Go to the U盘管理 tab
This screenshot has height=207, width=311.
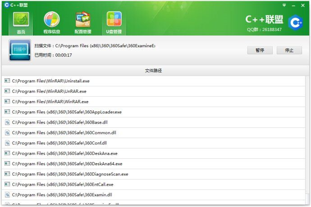pyautogui.click(x=114, y=23)
